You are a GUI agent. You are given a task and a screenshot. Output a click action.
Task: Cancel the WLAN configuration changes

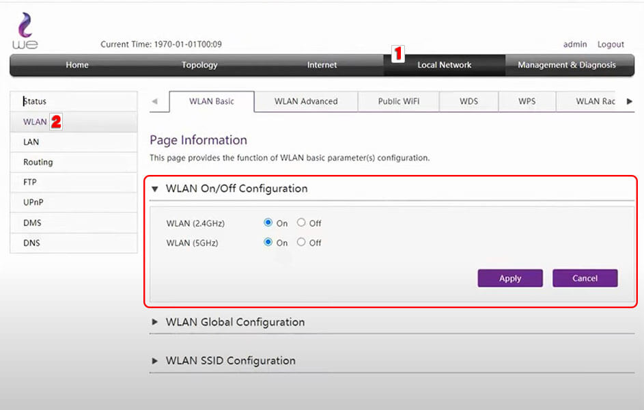(585, 278)
